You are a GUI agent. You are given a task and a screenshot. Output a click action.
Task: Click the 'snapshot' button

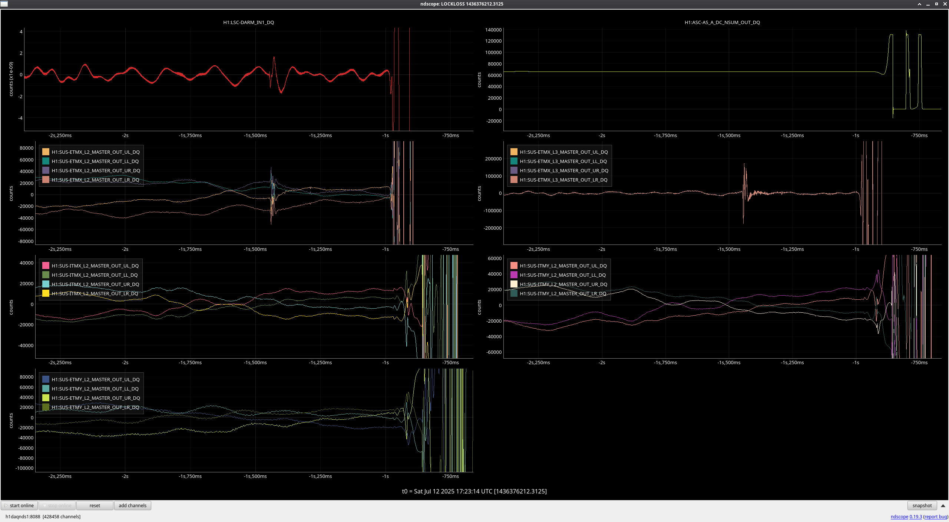[x=922, y=505]
